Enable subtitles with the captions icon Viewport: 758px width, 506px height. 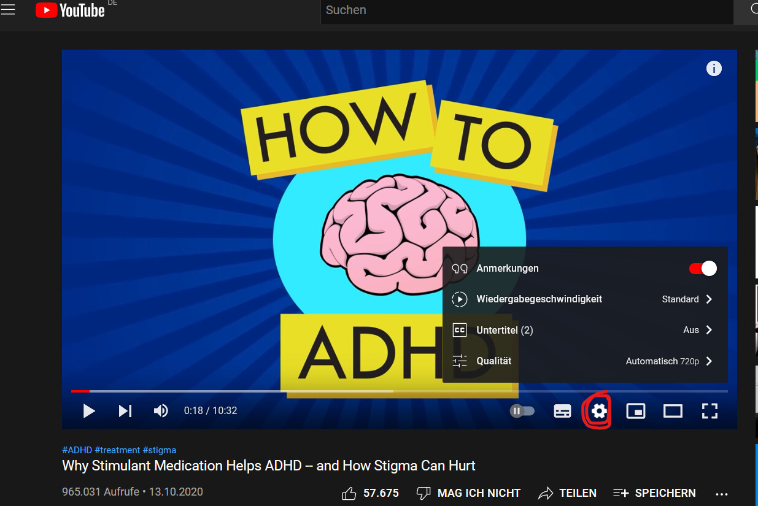[562, 411]
